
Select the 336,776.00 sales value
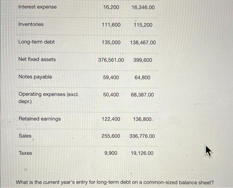point(142,136)
